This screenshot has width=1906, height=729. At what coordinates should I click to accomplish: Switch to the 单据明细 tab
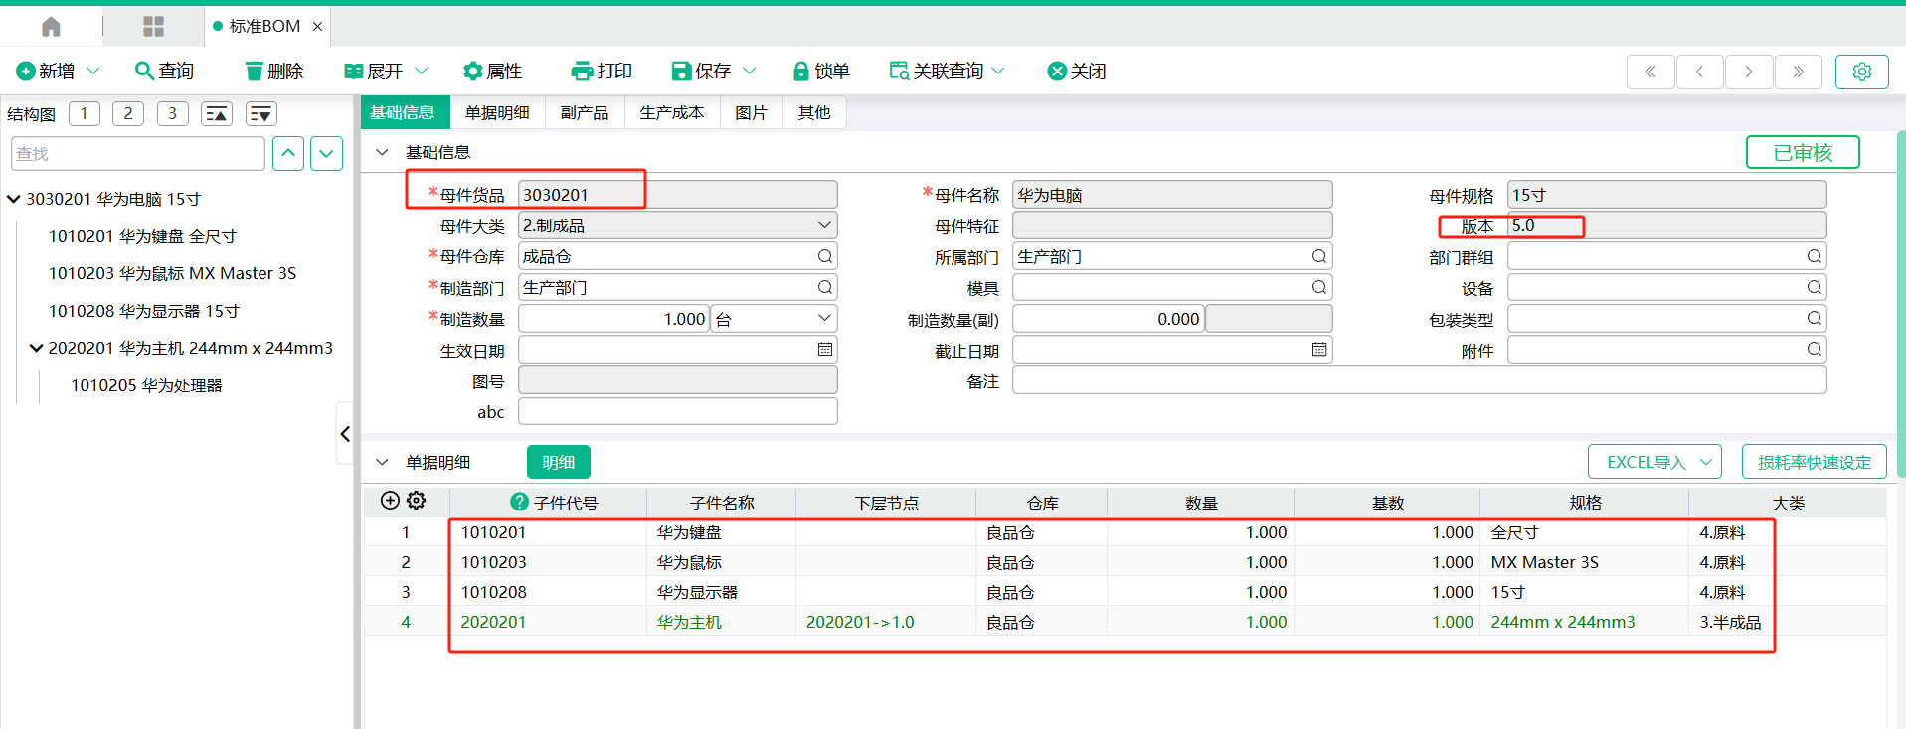(497, 112)
